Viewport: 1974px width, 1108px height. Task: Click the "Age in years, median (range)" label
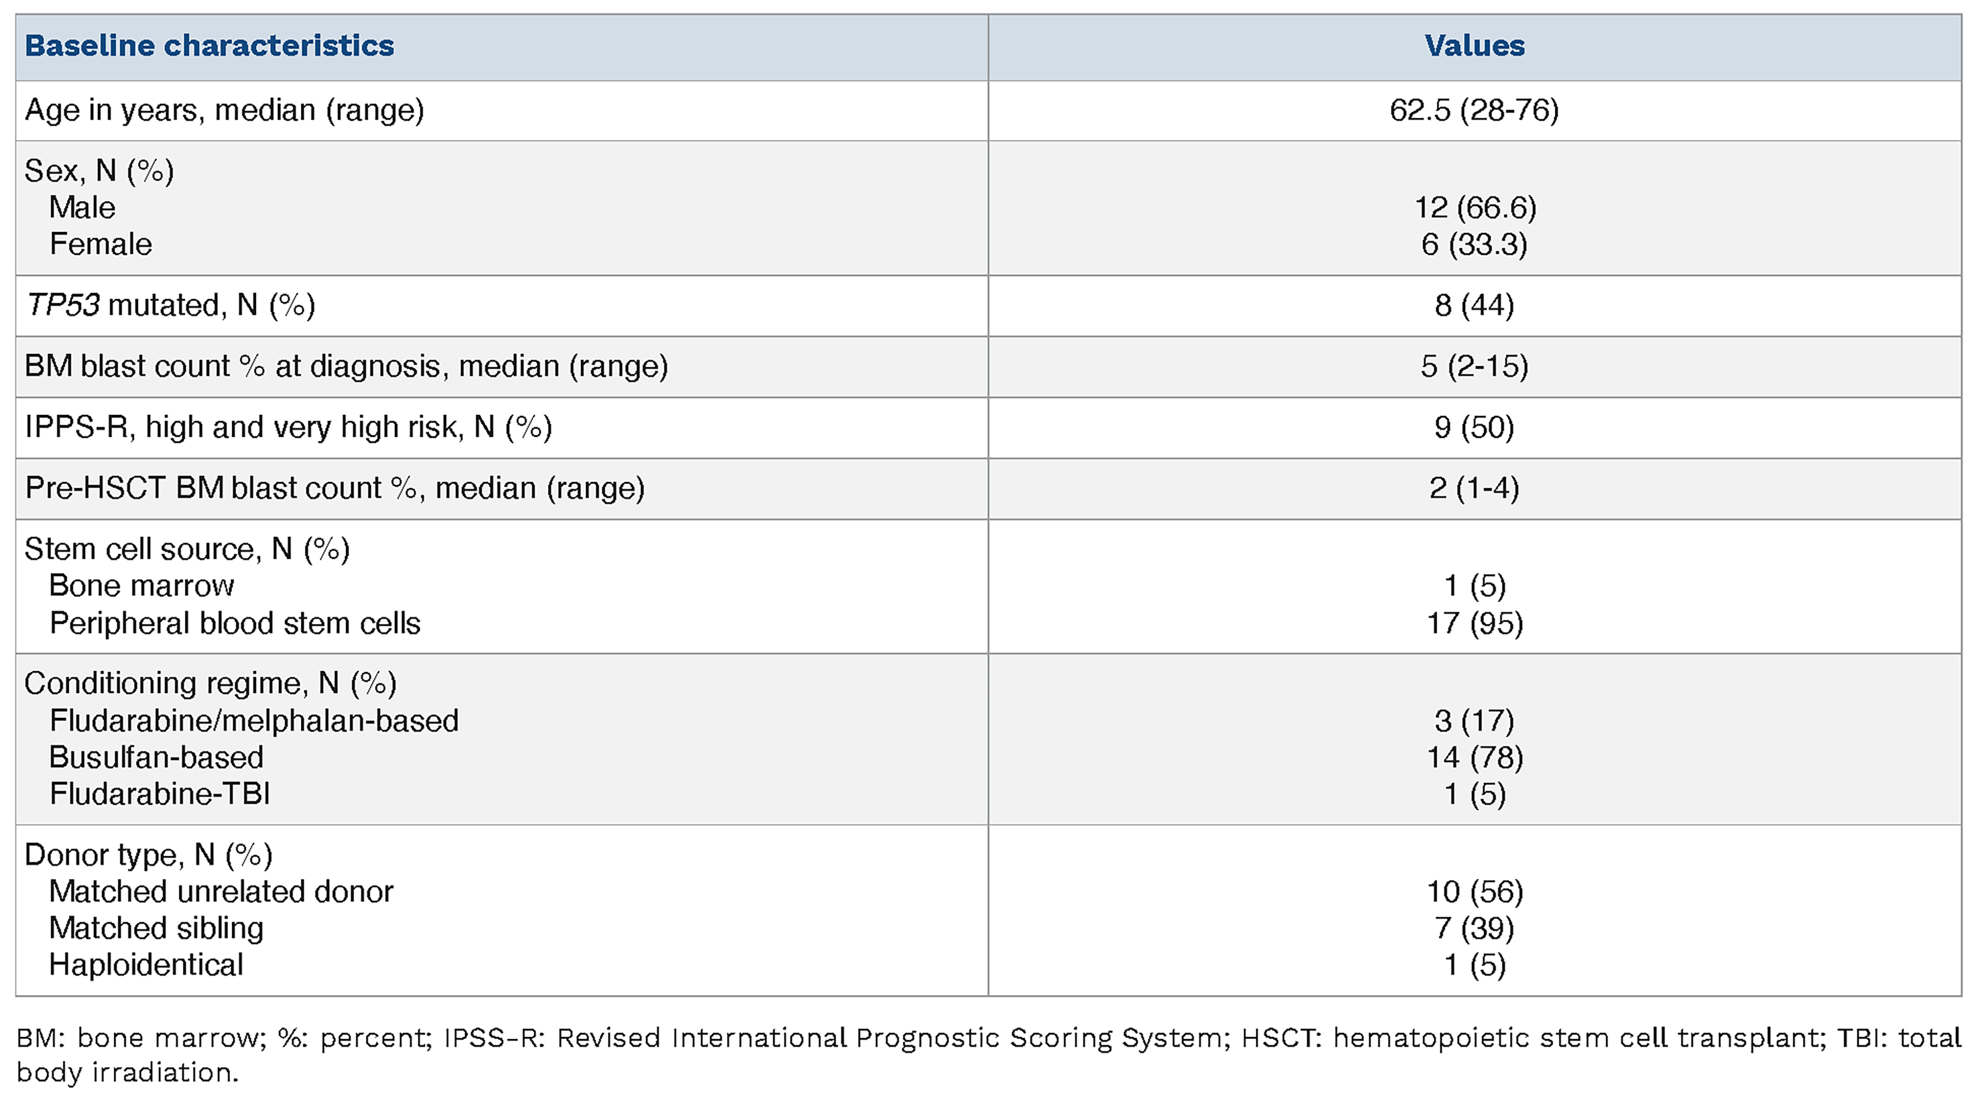tap(224, 111)
